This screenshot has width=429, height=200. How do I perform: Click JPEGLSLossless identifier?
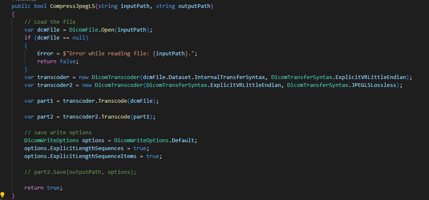[375, 85]
